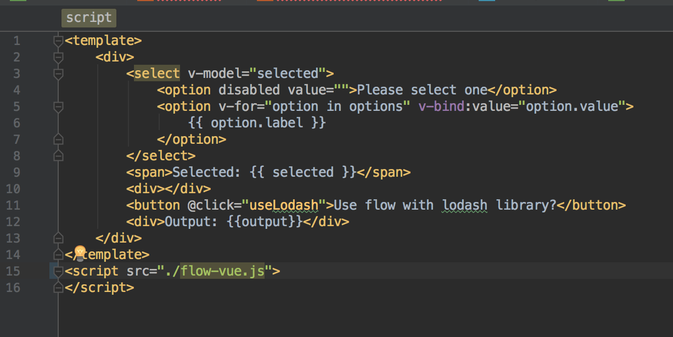Collapse the v-for option fold on line 5
673x337 pixels.
[x=59, y=106]
